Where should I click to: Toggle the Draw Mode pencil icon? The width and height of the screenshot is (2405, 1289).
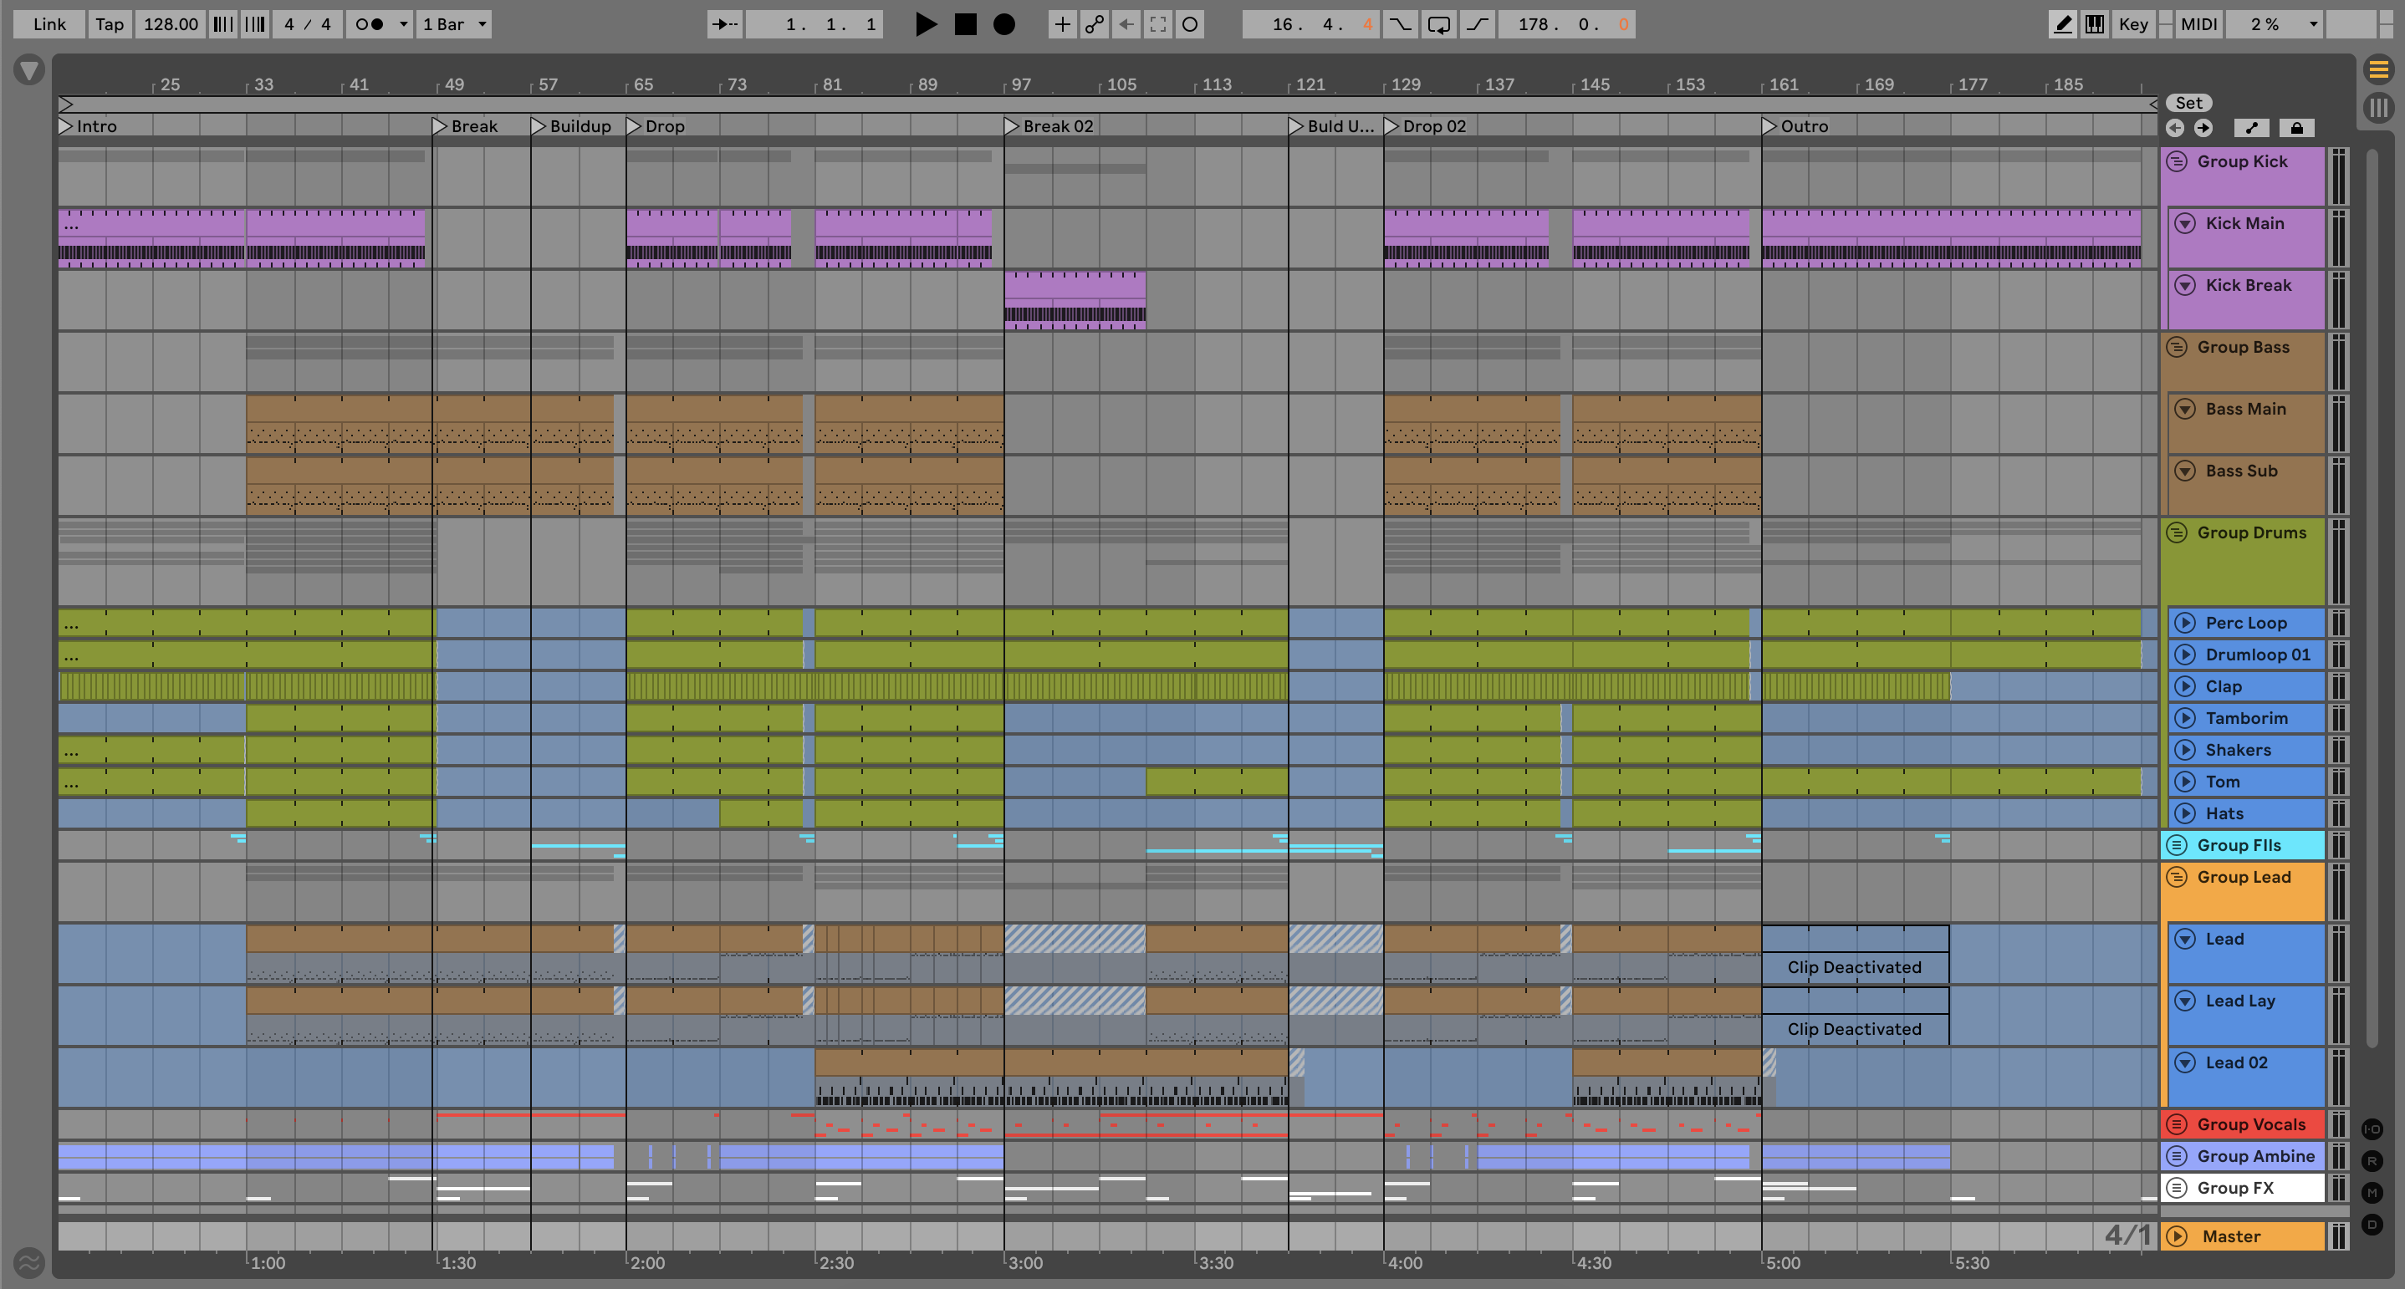[2062, 24]
